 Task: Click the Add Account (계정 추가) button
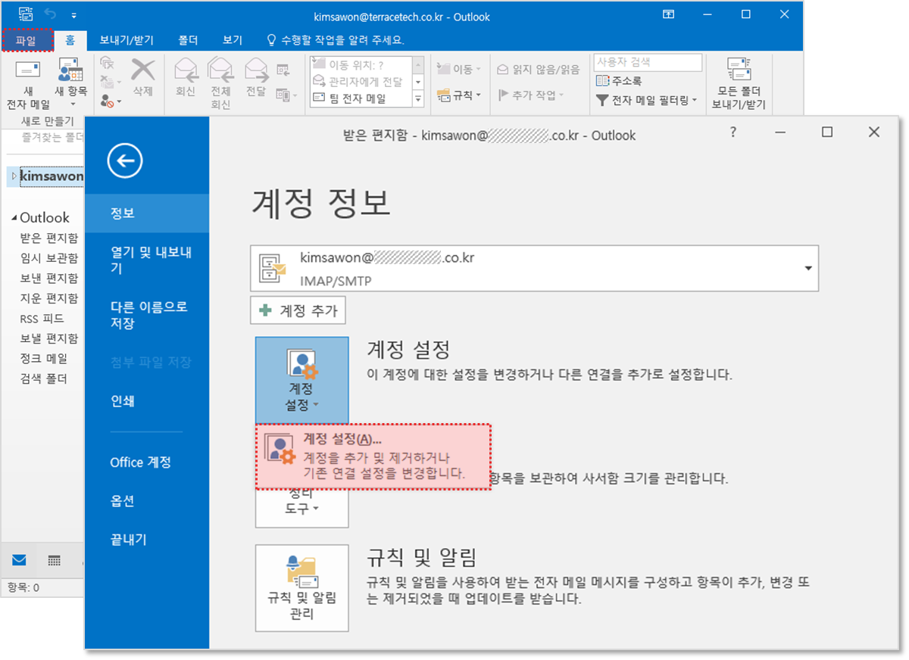298,310
